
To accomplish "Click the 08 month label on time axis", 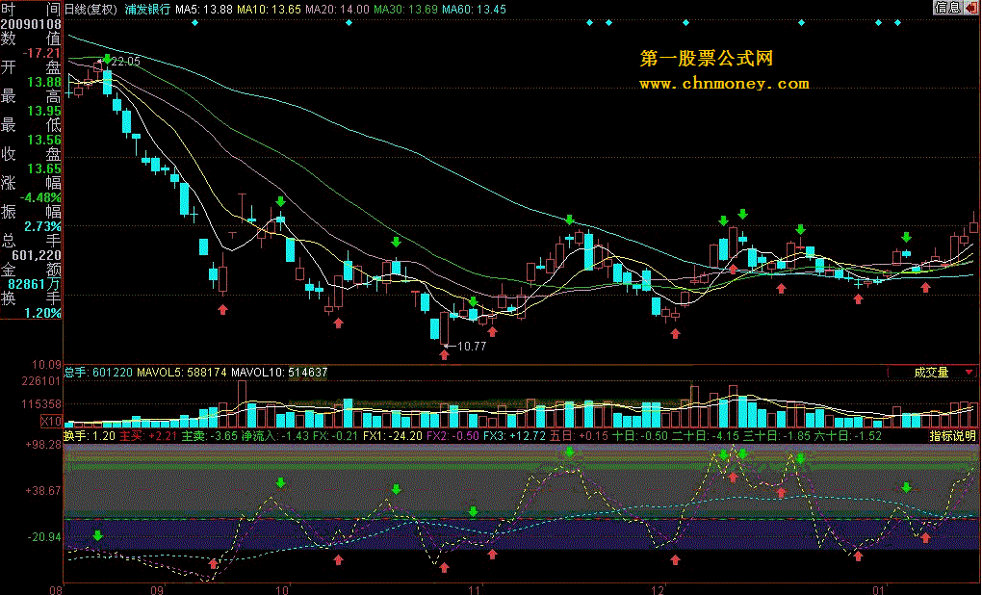I will click(57, 590).
